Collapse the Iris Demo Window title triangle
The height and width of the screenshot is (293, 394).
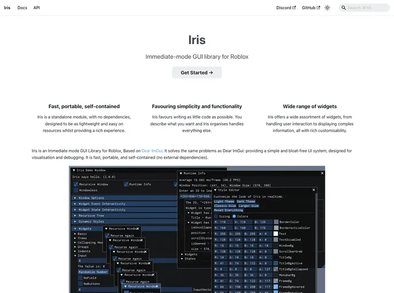tap(74, 170)
